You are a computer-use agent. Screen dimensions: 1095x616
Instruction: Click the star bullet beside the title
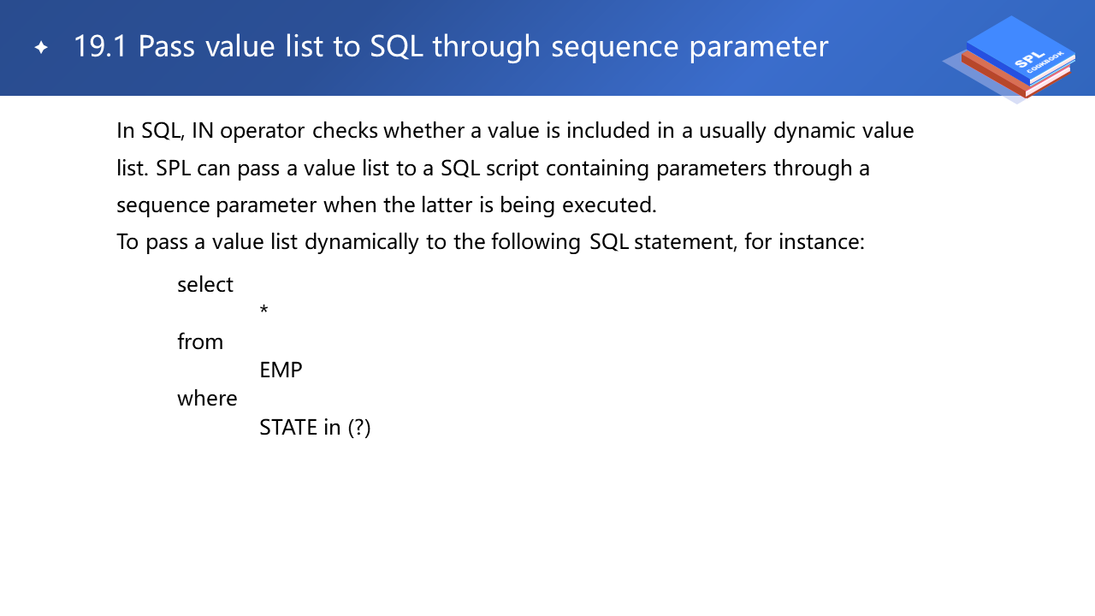(41, 48)
